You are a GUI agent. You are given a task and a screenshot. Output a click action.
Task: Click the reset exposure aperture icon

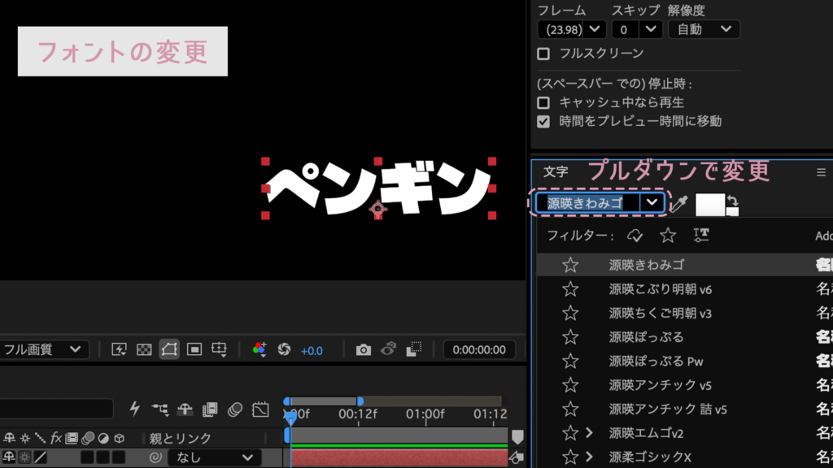pos(284,349)
